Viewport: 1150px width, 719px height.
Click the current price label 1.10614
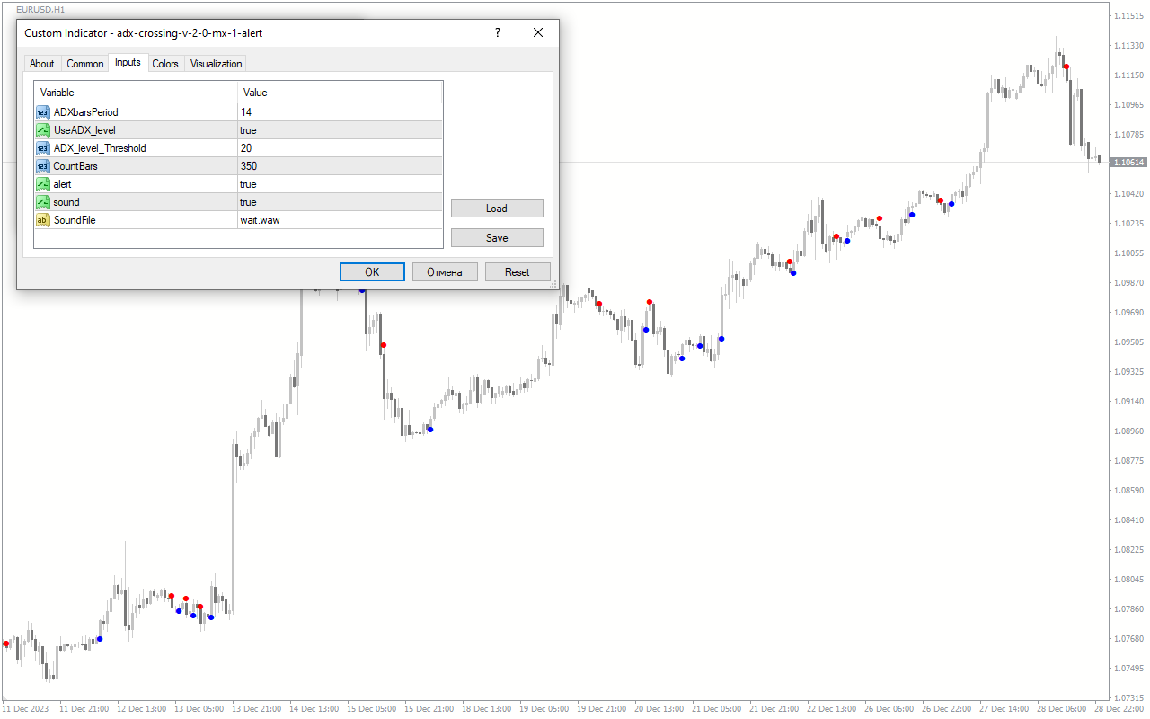click(x=1128, y=163)
